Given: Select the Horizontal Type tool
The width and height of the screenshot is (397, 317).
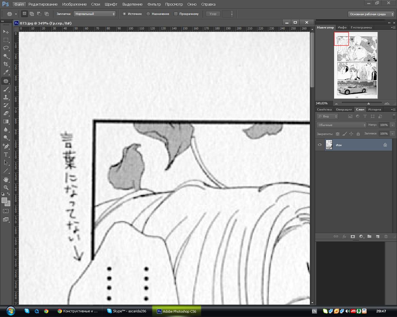Looking at the screenshot, I should (x=6, y=154).
